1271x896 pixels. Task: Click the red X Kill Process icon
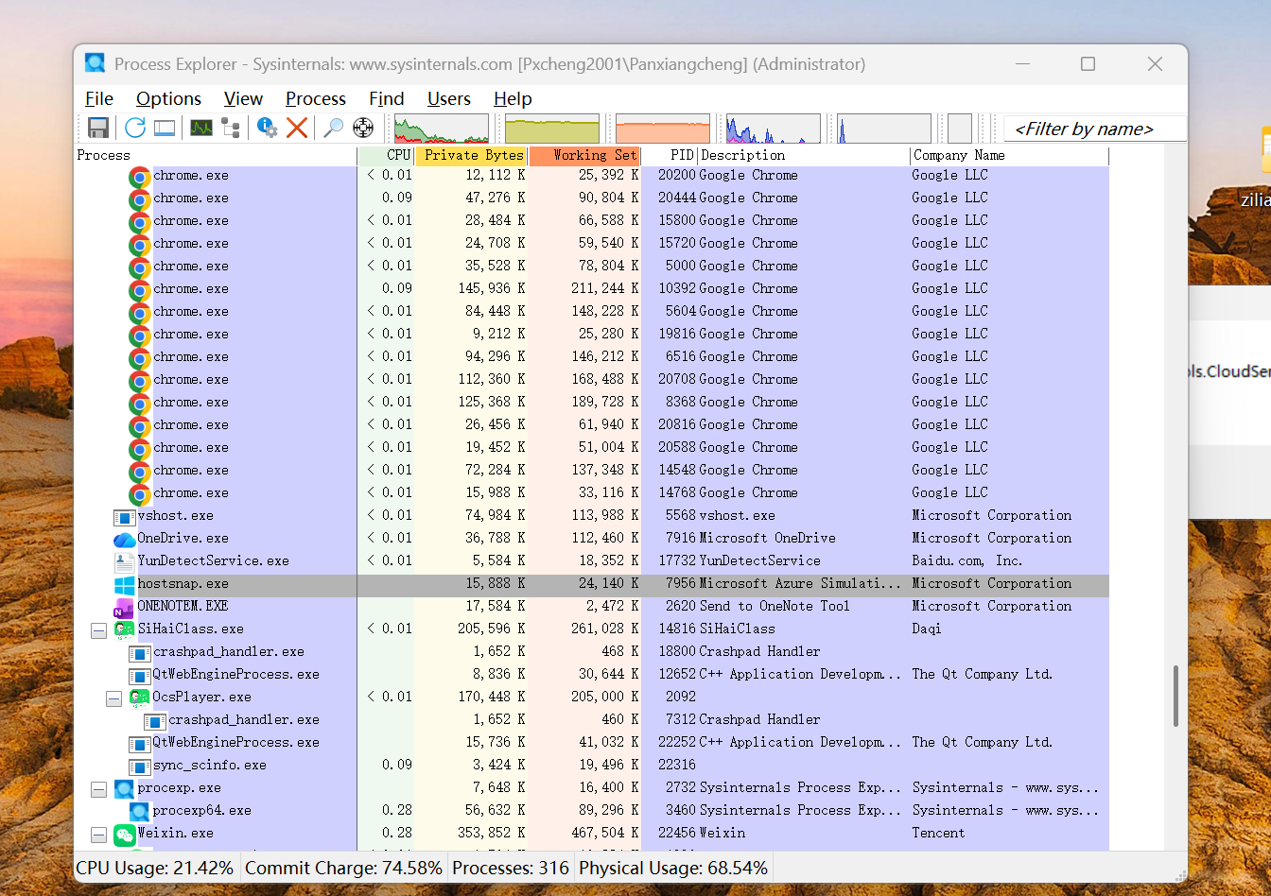click(x=297, y=128)
